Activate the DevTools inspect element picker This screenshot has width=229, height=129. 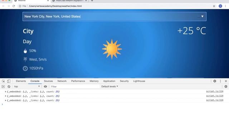coord(3,81)
